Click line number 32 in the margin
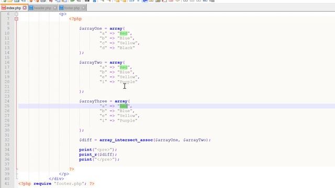 click(x=7, y=140)
